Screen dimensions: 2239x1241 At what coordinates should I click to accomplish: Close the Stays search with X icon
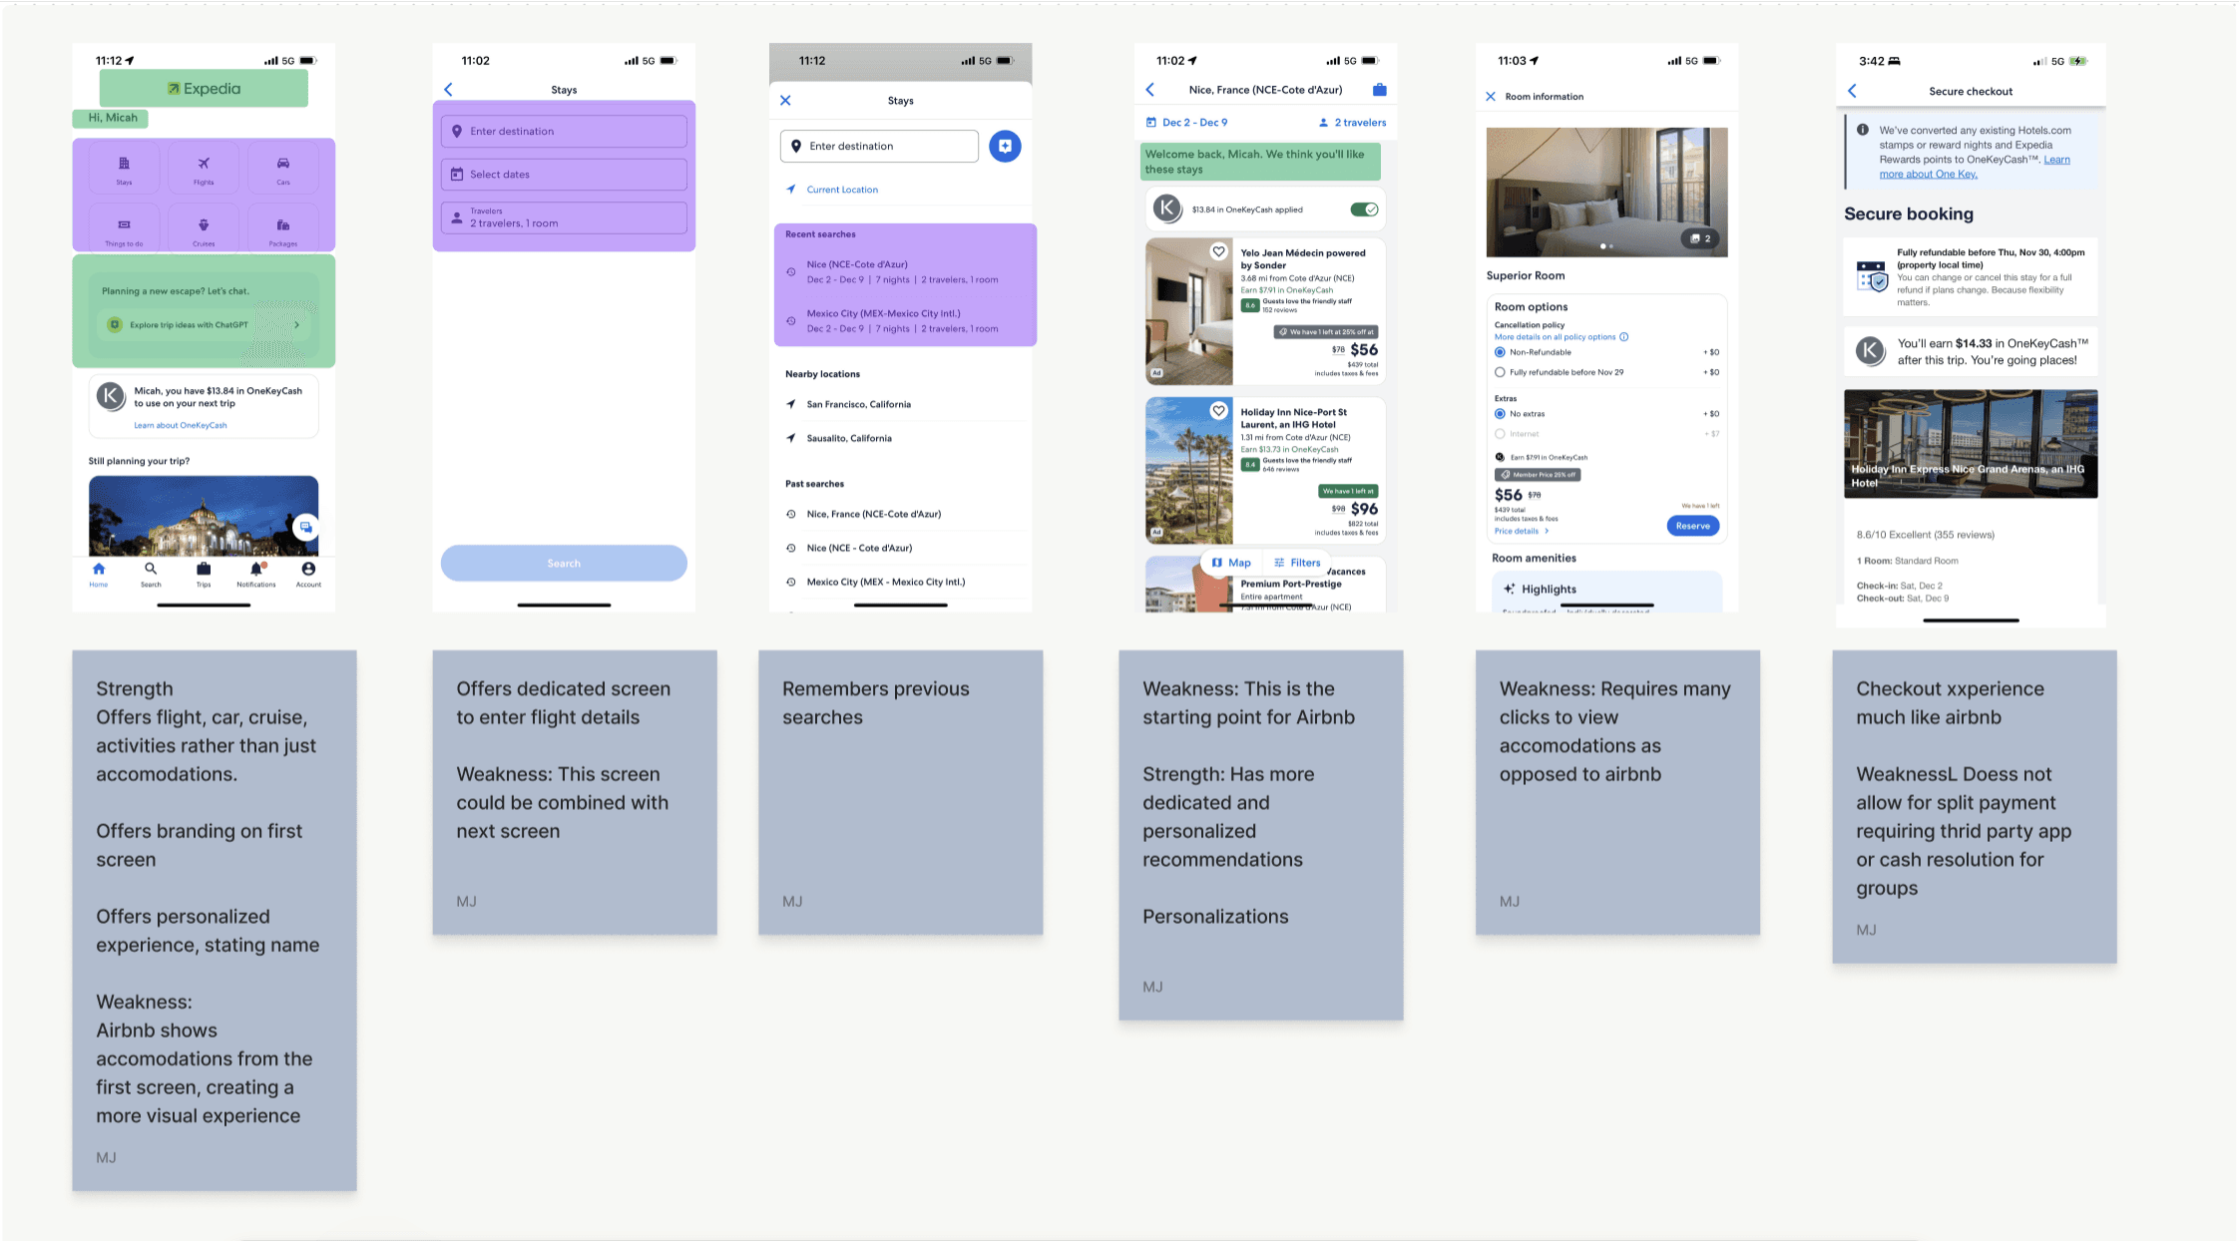tap(785, 101)
